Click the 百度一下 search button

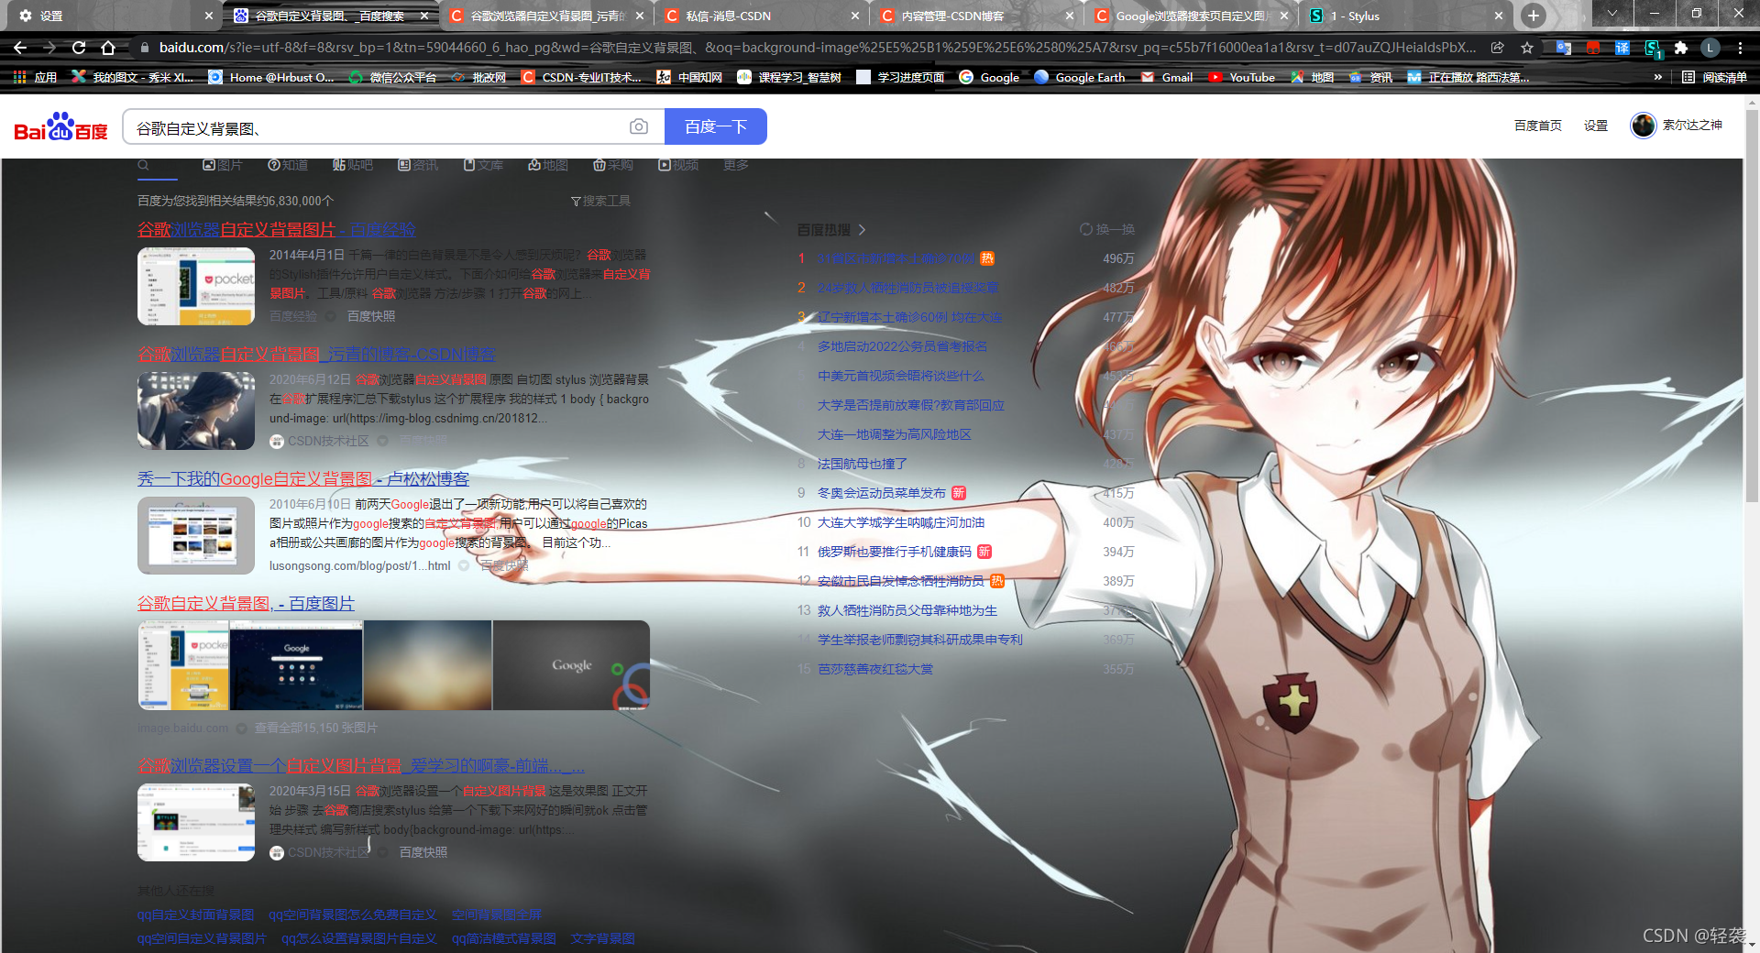point(716,126)
